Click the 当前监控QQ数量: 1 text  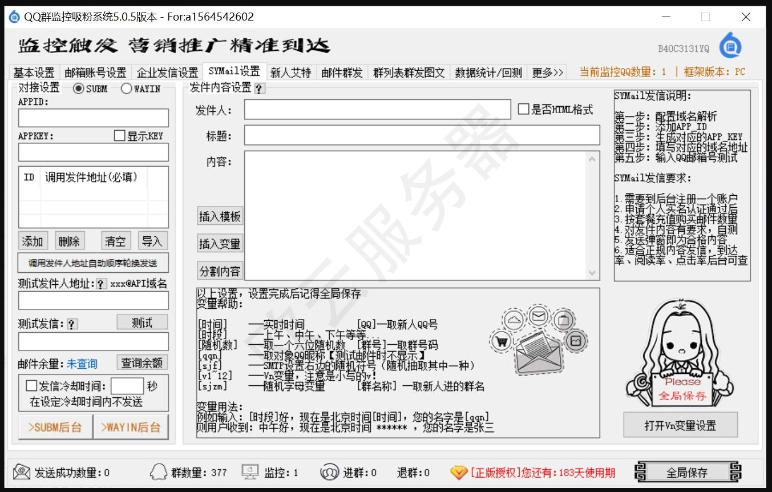(623, 72)
